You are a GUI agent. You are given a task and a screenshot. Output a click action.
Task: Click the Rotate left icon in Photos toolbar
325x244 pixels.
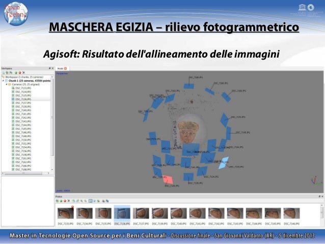pyautogui.click(x=74, y=201)
